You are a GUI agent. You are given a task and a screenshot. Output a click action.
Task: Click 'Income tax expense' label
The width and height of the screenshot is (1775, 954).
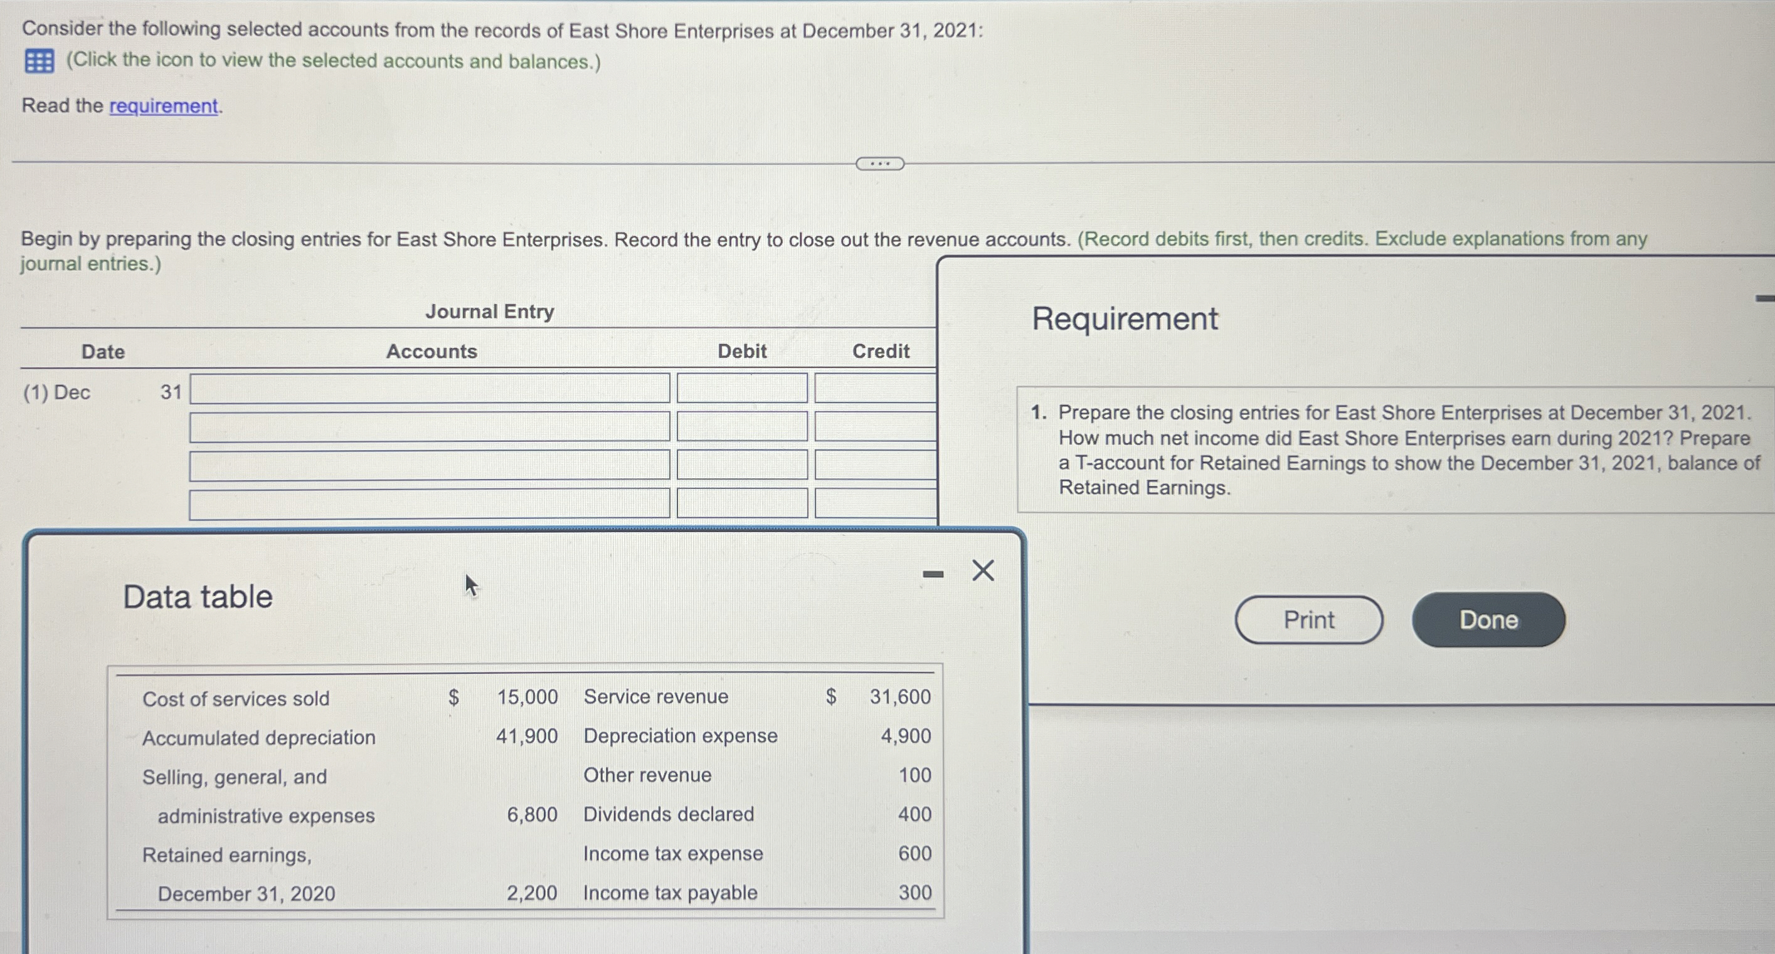tap(672, 854)
